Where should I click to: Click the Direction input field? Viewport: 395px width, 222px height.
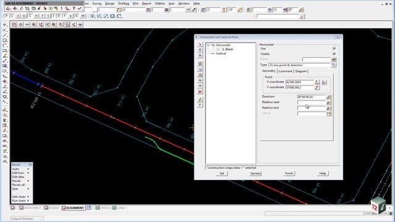click(311, 97)
